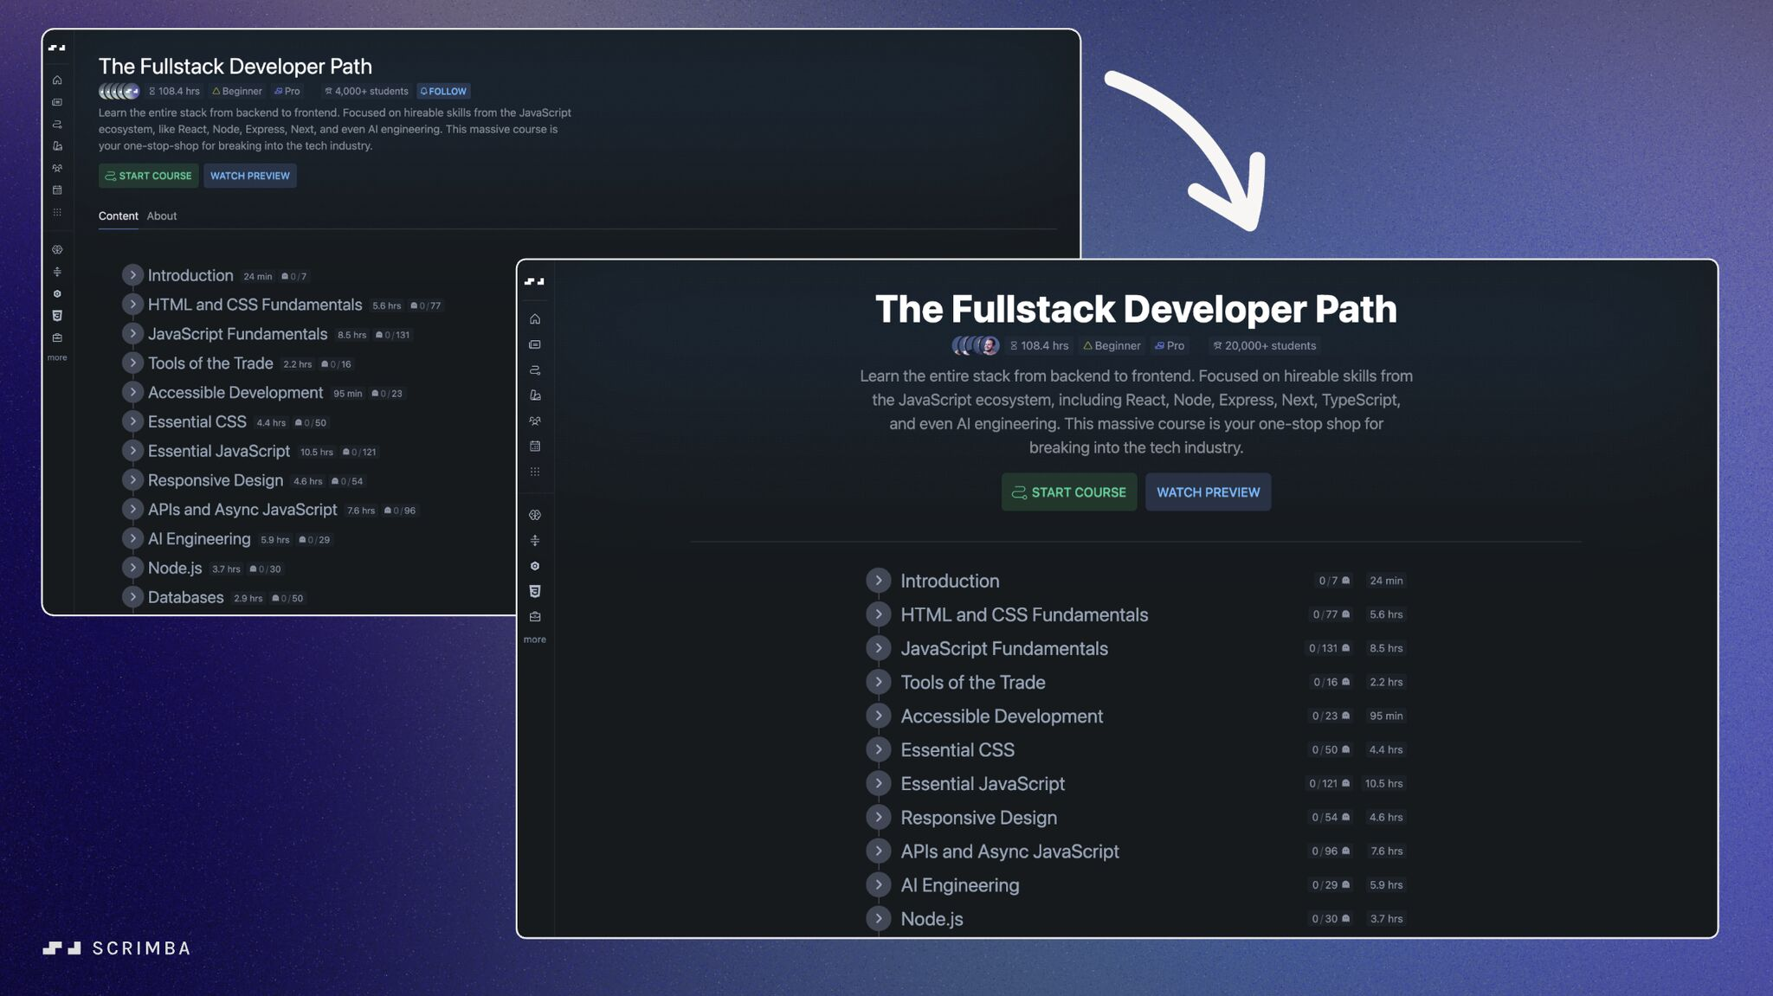
Task: Click the briefcase icon in the back window sidebar
Action: 57,338
